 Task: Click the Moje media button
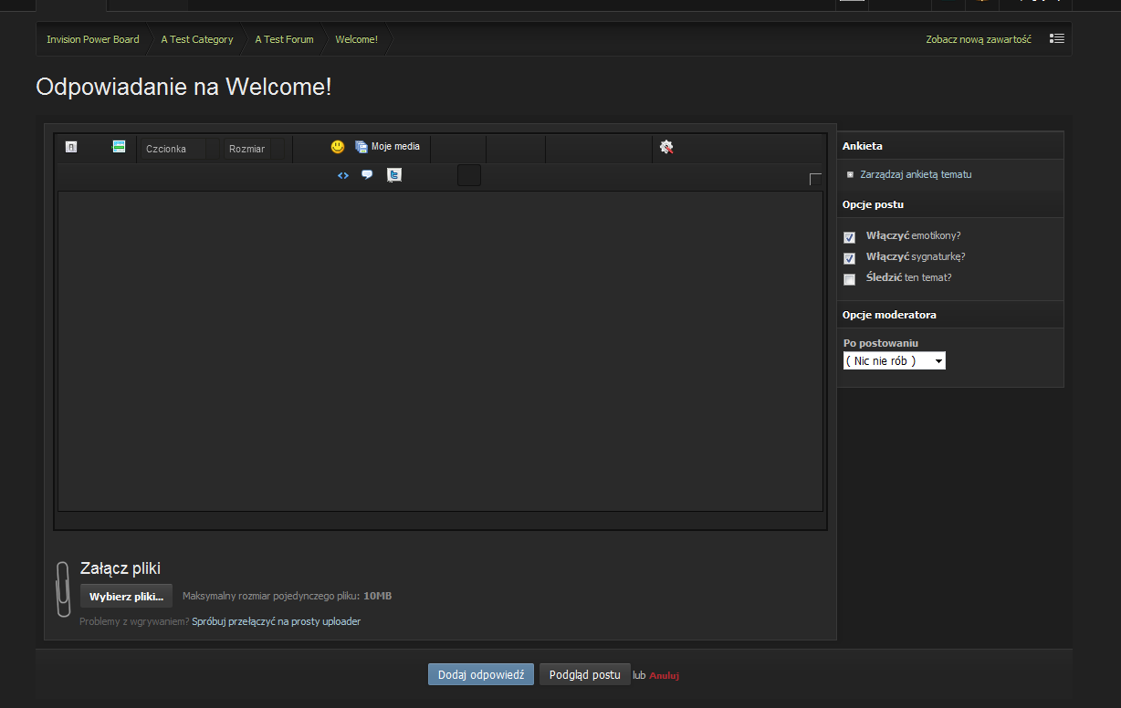387,147
